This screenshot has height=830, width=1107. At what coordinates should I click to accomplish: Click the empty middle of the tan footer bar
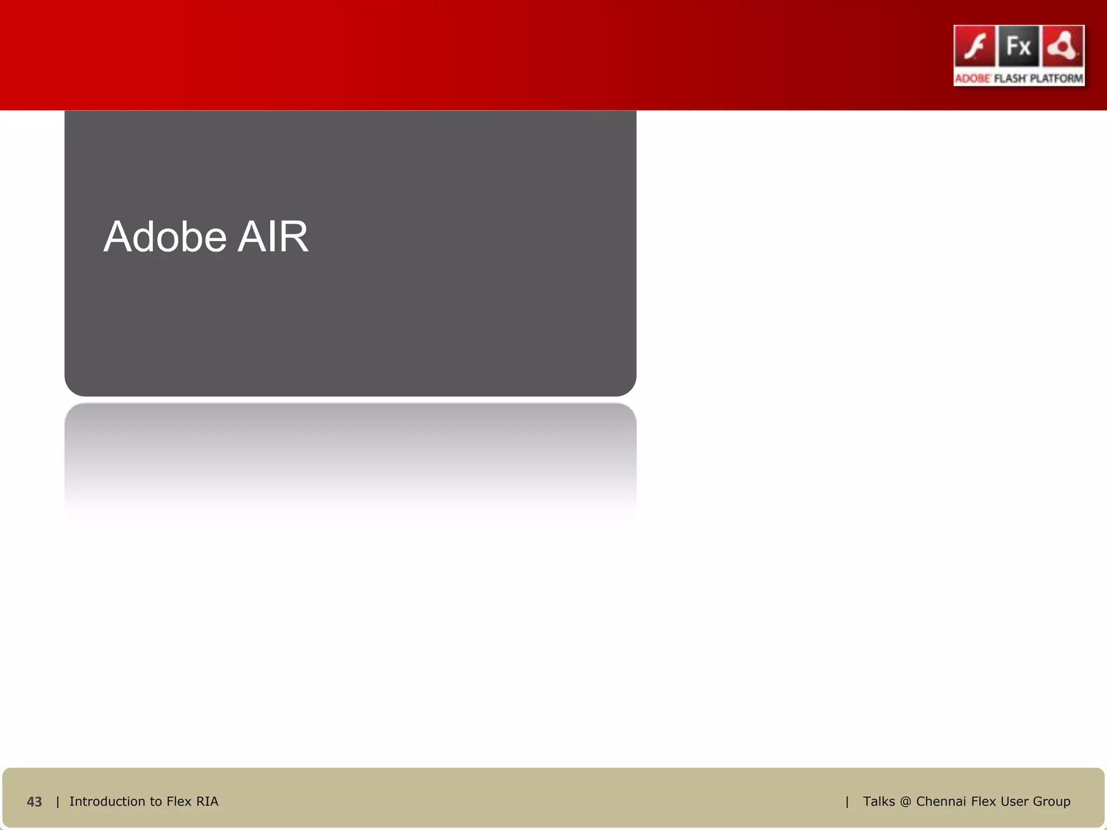[x=541, y=799]
